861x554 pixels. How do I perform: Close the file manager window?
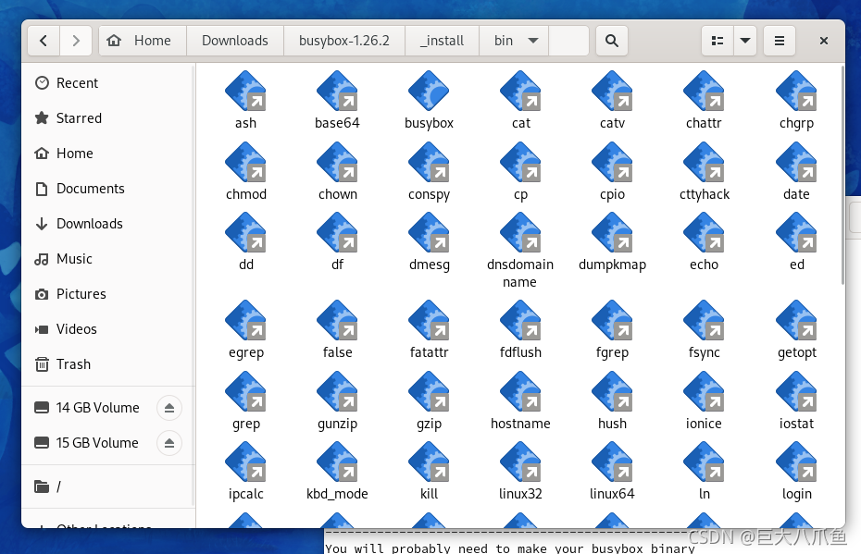[824, 41]
